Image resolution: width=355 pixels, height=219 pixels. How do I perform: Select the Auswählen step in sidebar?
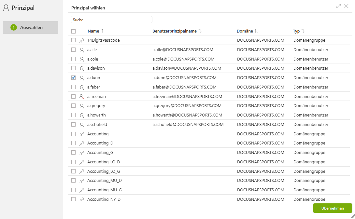tap(31, 27)
